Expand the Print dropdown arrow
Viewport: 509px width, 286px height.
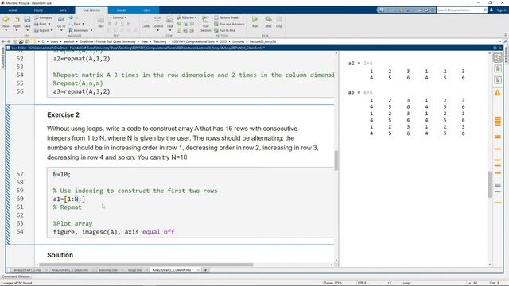49,24
